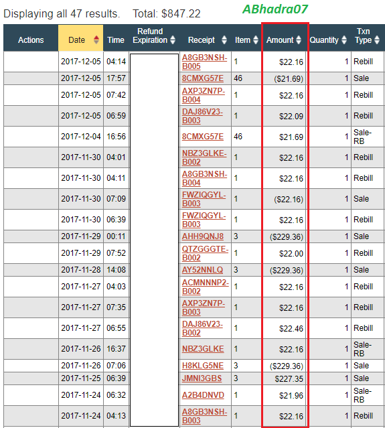Open receipt AY52NNLQ
This screenshot has width=385, height=428.
click(x=202, y=270)
